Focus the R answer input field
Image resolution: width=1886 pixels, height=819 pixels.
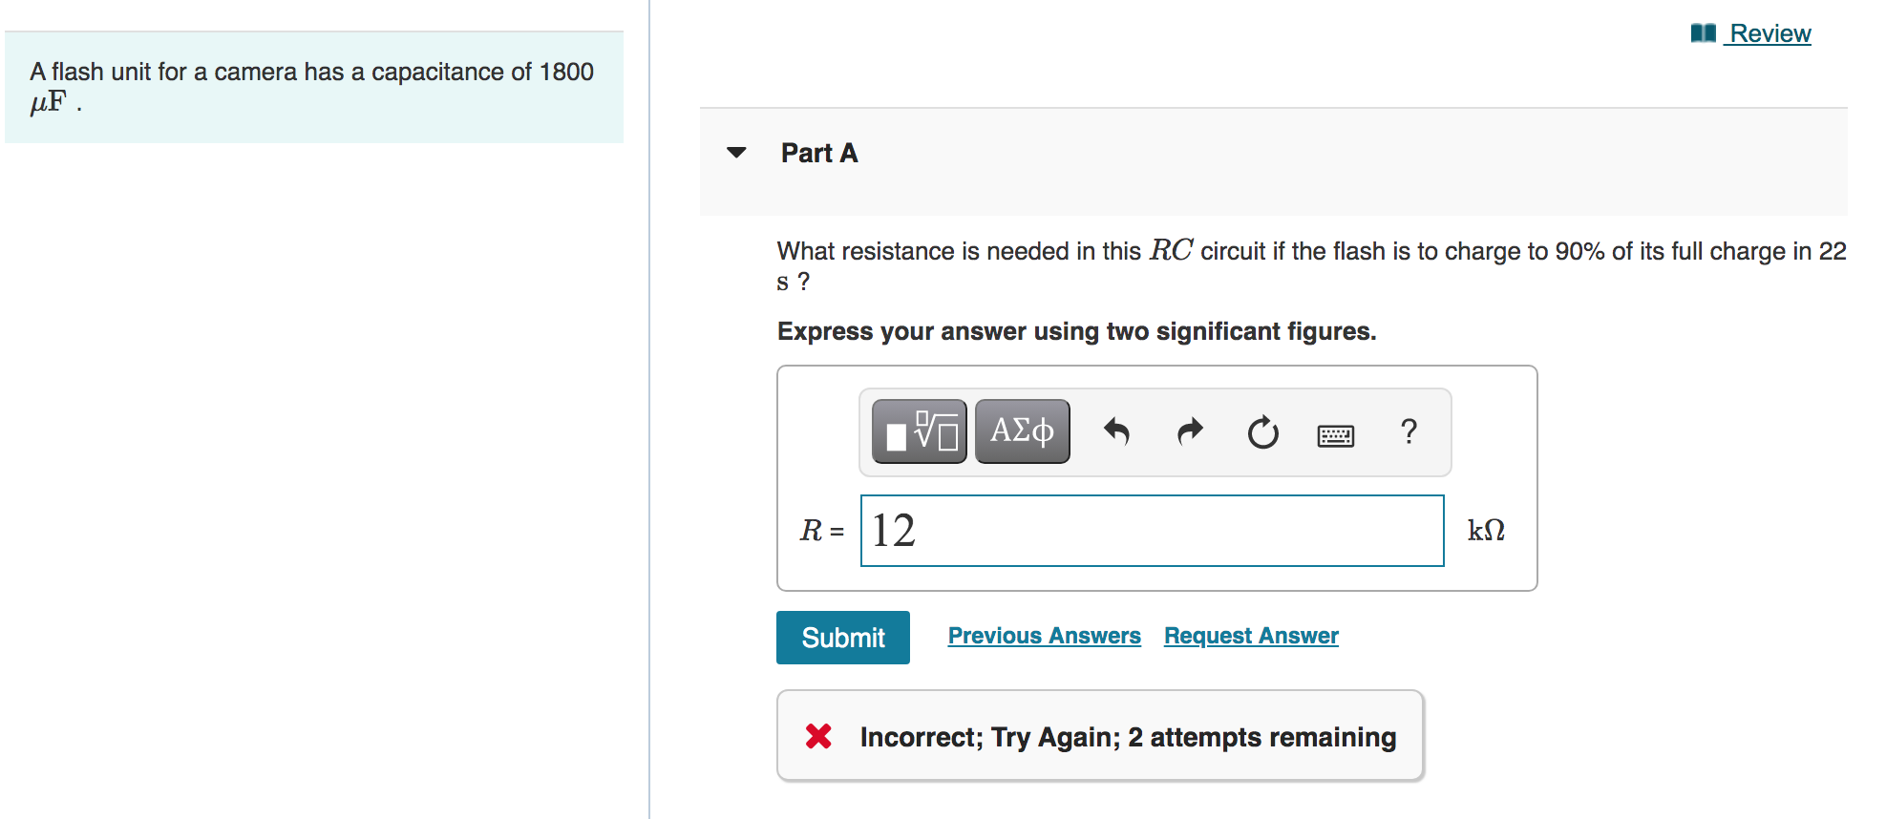pos(1152,531)
